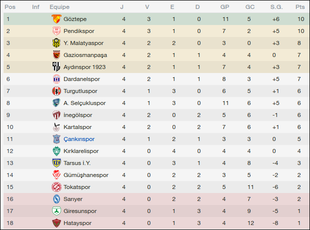The width and height of the screenshot is (310, 230).
Task: Click the Gaziosmanpaşa team logo
Action: click(x=56, y=55)
